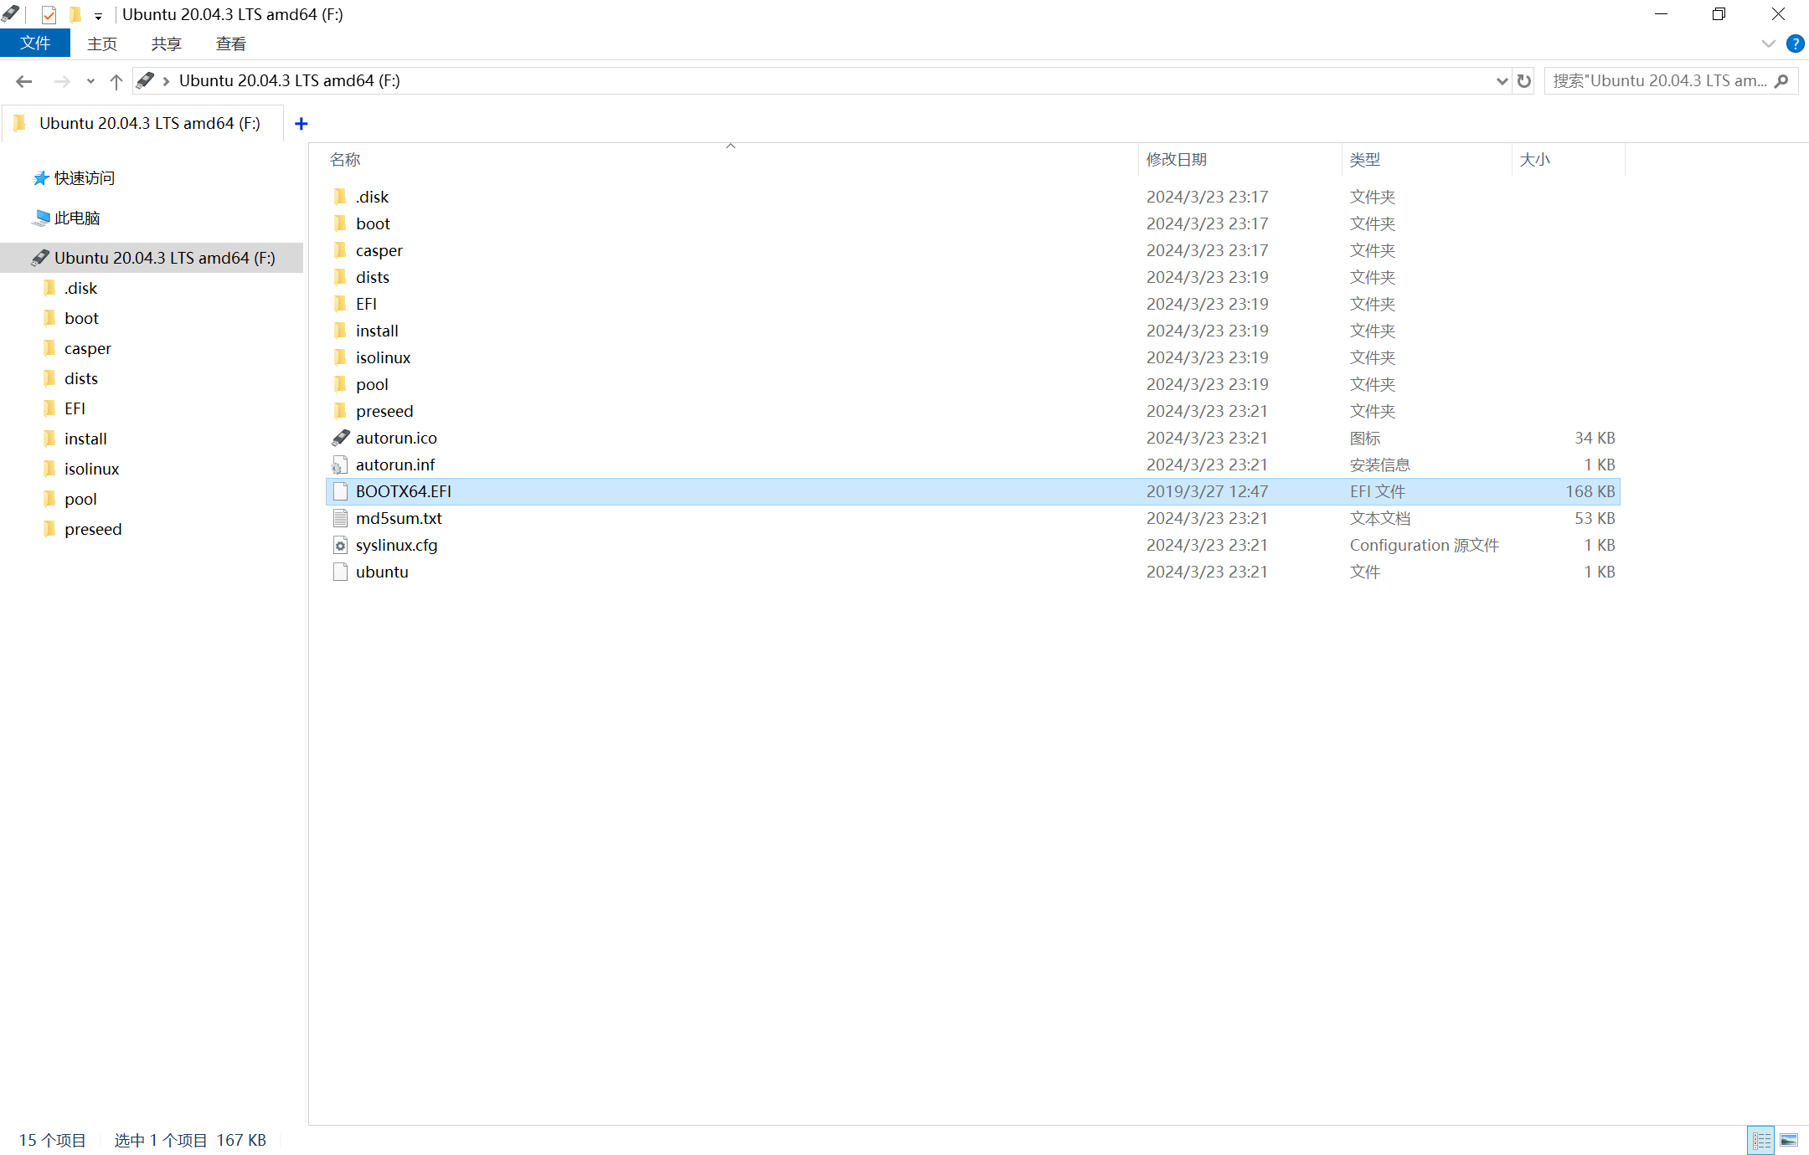Switch to the 共享 ribbon tab
This screenshot has height=1155, width=1809.
[167, 44]
